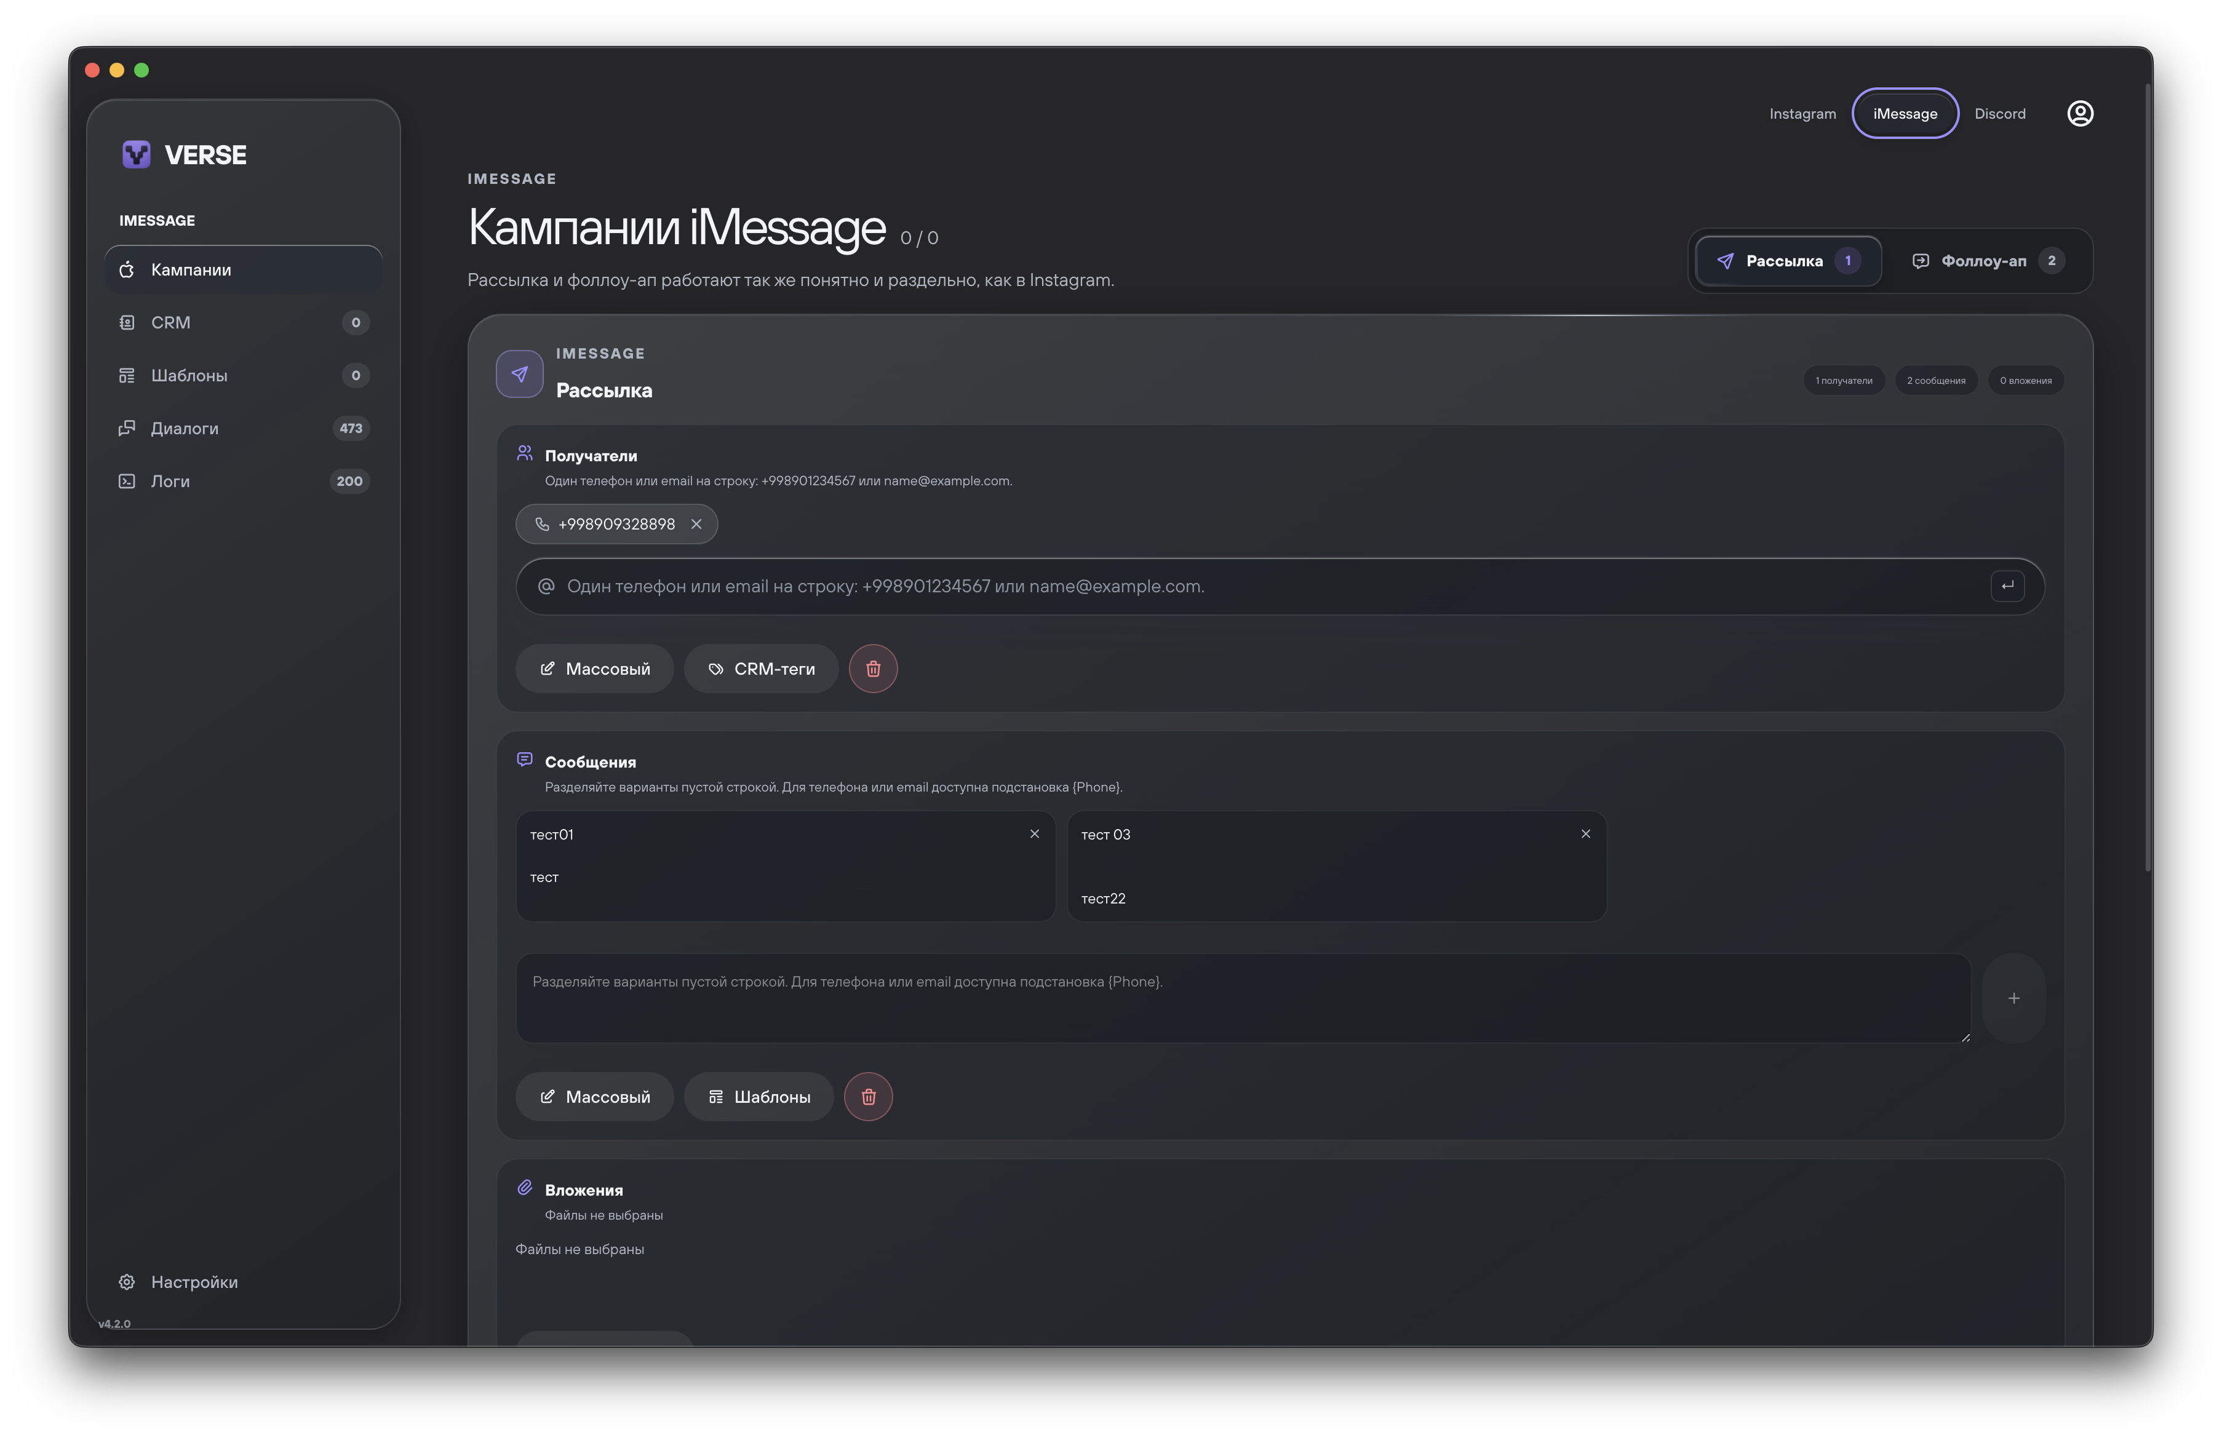Click the Кампании Apple sidebar icon

(x=127, y=269)
